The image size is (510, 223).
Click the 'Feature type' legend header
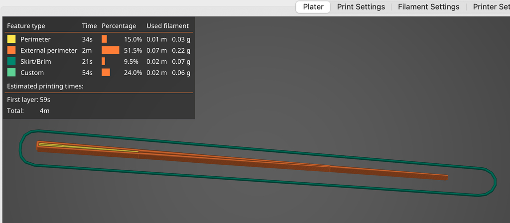tap(26, 26)
